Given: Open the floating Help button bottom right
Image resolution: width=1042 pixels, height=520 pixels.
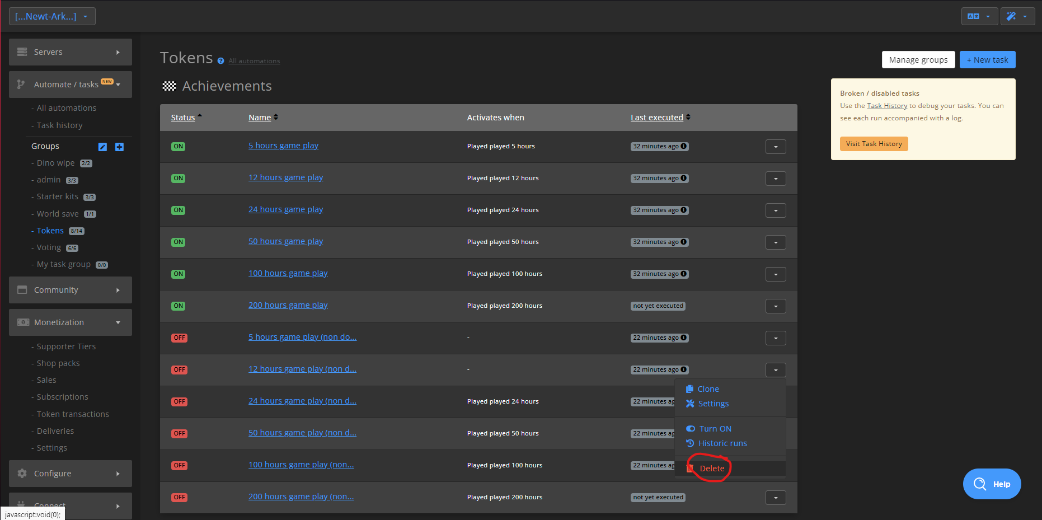Looking at the screenshot, I should (992, 484).
